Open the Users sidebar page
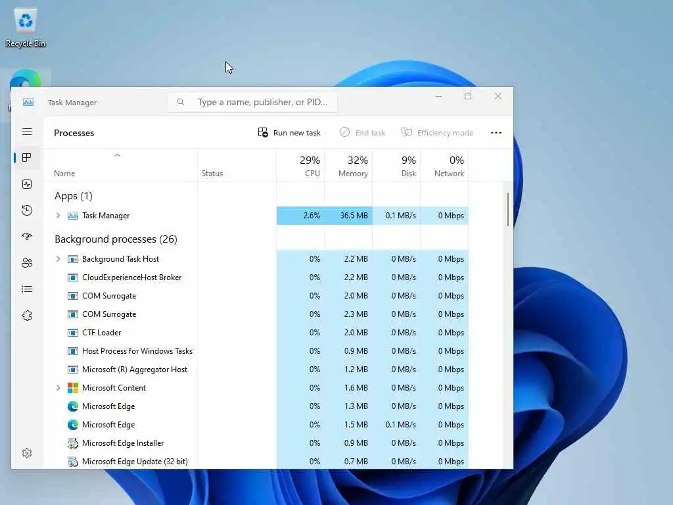 coord(26,263)
